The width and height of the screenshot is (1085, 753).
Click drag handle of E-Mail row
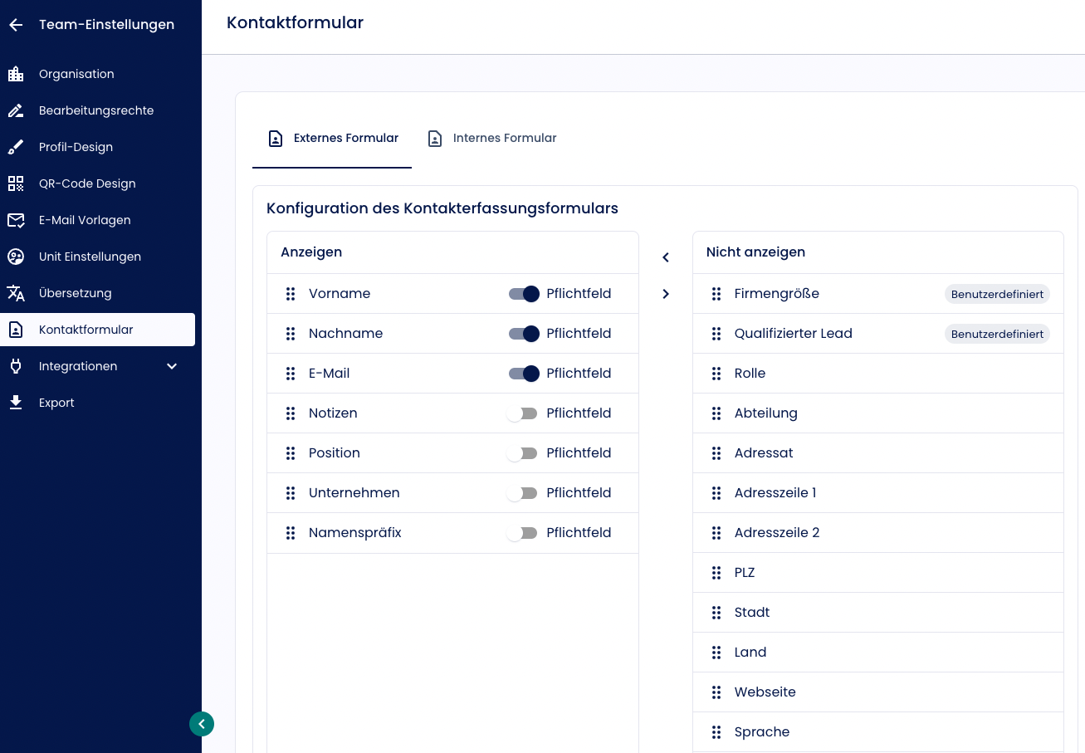291,374
